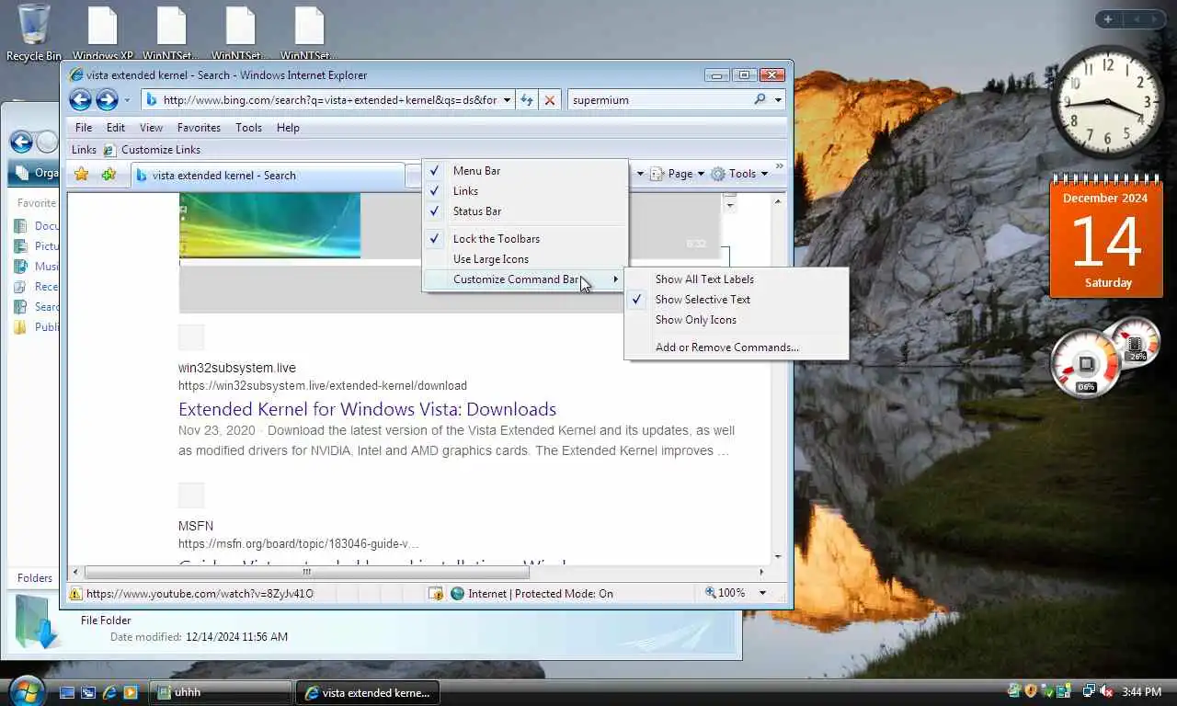Viewport: 1177px width, 706px height.
Task: Click the Customize Links item on Links bar
Action: pyautogui.click(x=152, y=150)
